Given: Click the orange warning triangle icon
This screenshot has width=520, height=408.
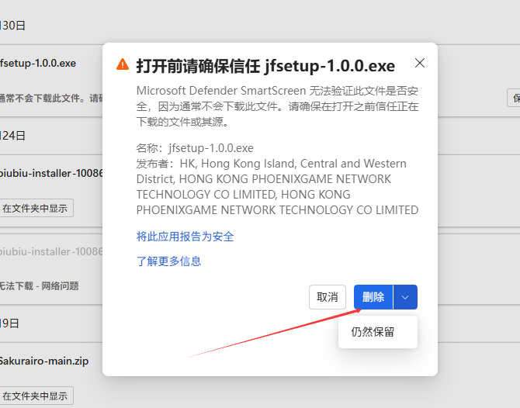Looking at the screenshot, I should (x=123, y=64).
